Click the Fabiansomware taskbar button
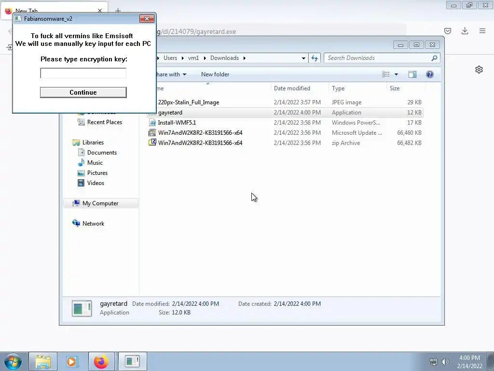The image size is (494, 371). (x=132, y=361)
